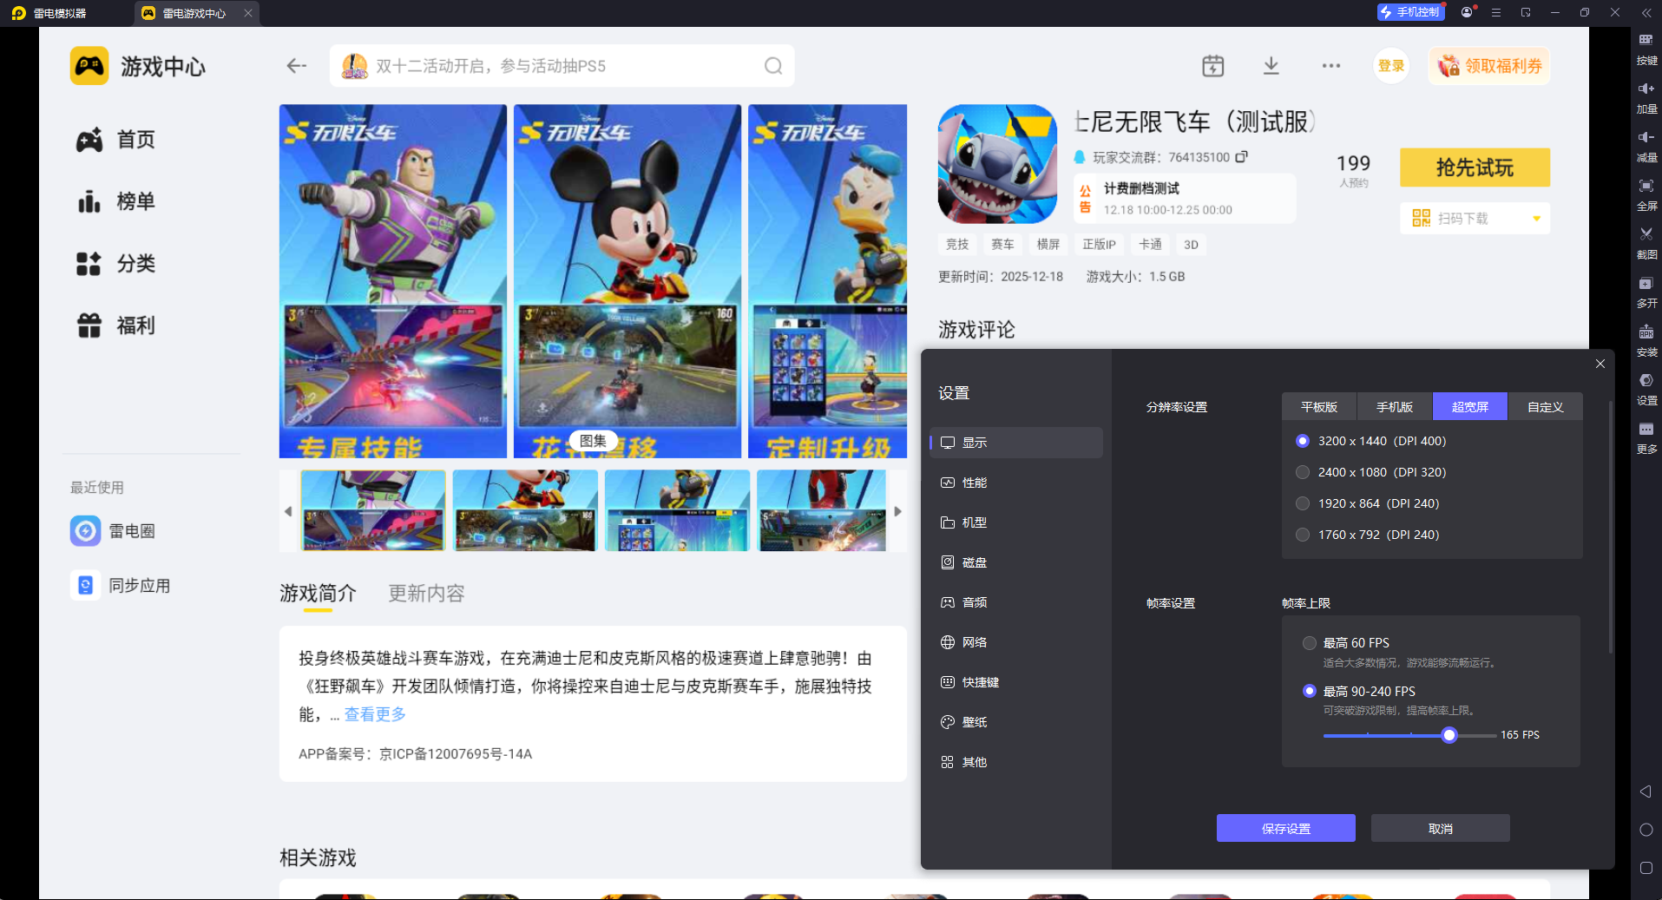Click the 保存设置 button
The image size is (1662, 900).
pyautogui.click(x=1285, y=827)
